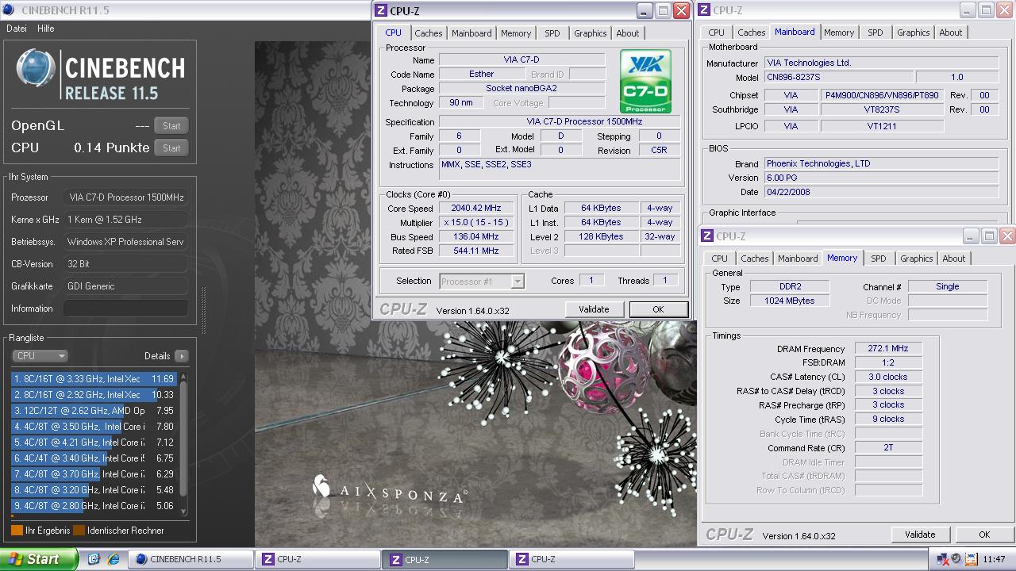Open About tab in Memory CPU-Z window
Viewport: 1016px width, 571px height.
point(954,259)
